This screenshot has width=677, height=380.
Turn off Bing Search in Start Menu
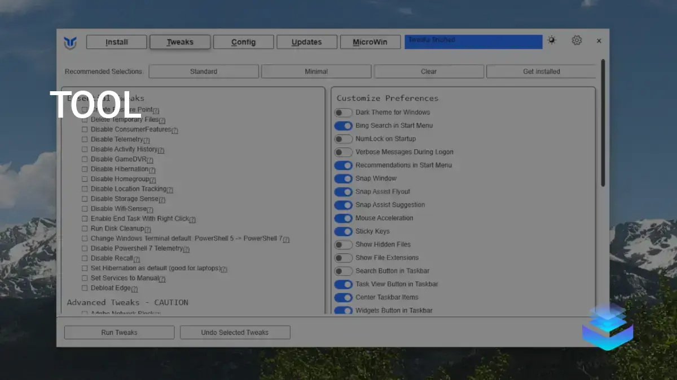click(x=344, y=126)
